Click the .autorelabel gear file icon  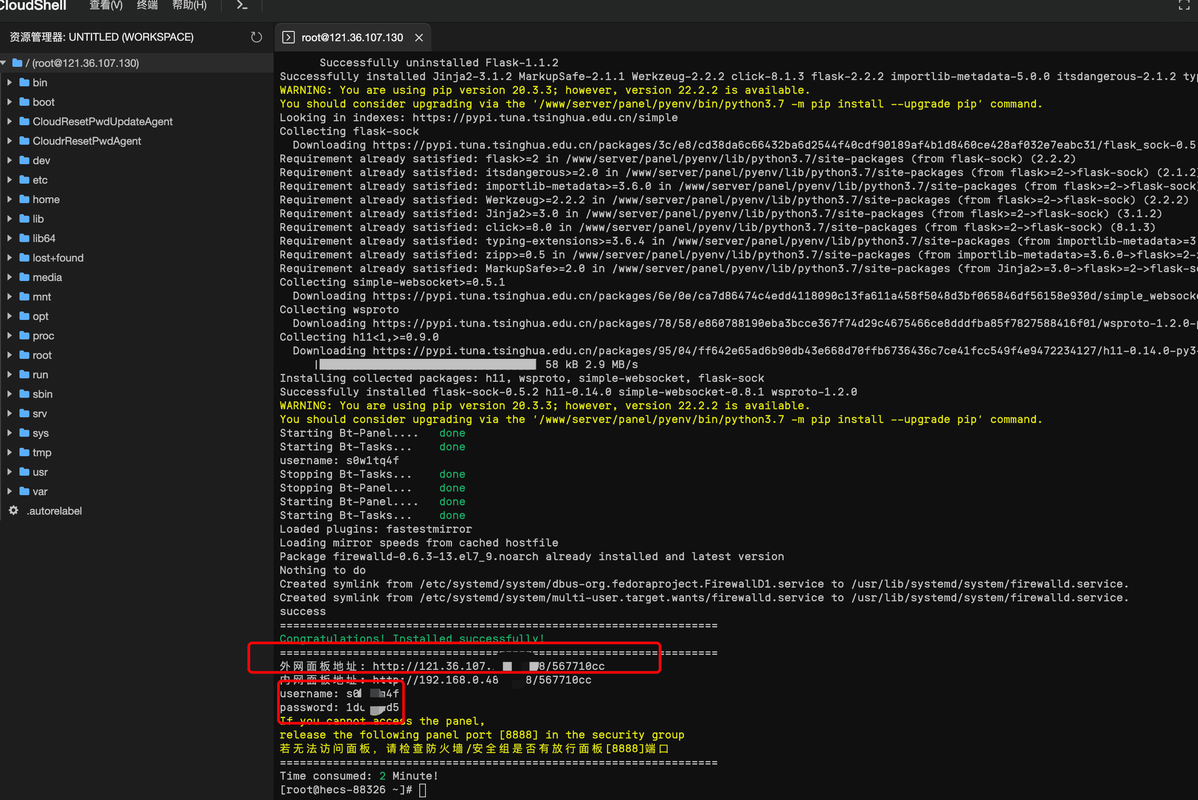14,511
